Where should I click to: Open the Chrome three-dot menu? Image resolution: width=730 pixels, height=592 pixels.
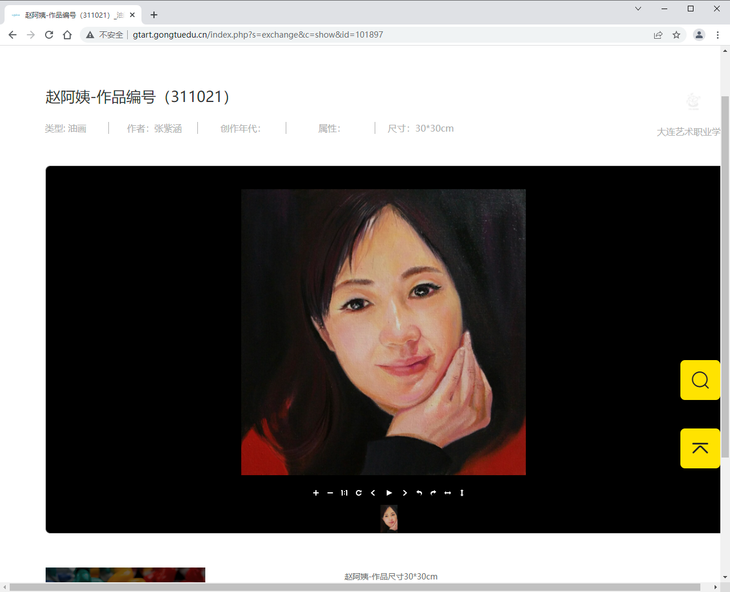717,35
